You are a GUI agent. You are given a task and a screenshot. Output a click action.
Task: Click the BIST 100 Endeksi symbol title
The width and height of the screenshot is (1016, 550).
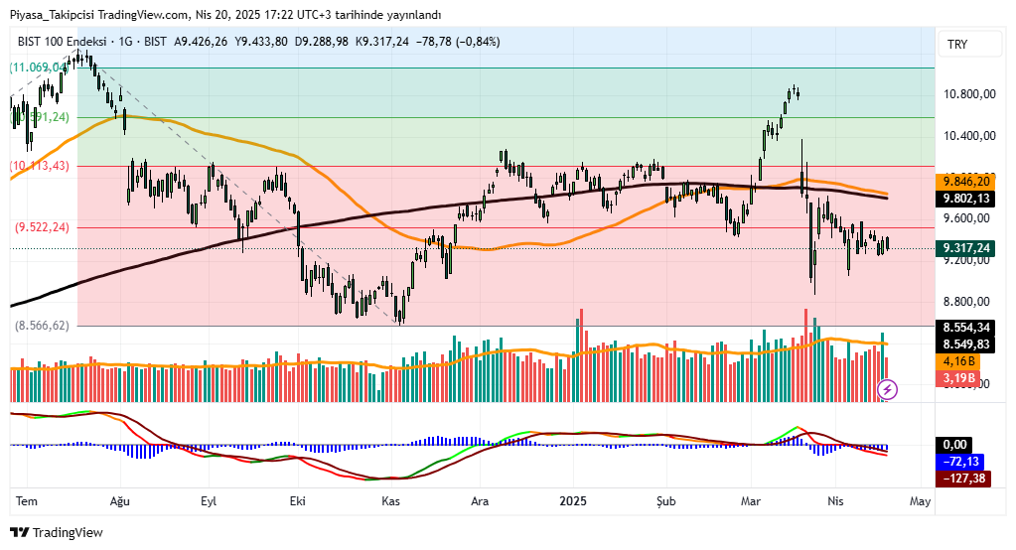(63, 42)
